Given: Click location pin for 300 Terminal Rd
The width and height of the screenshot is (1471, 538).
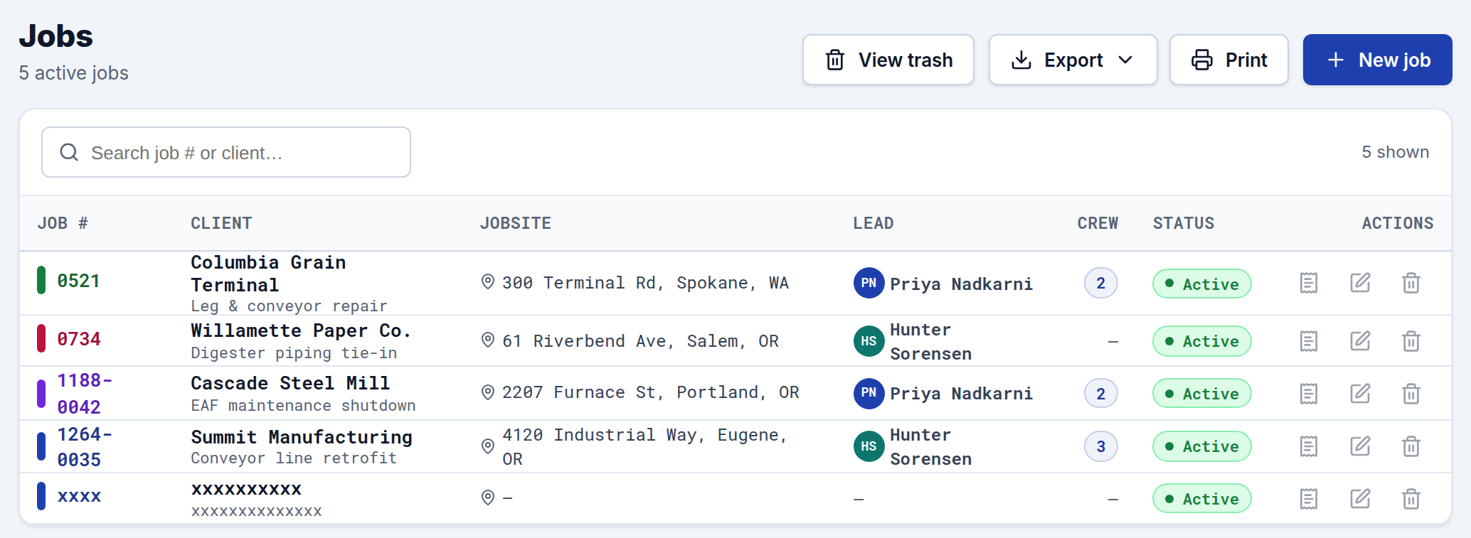Looking at the screenshot, I should (488, 282).
